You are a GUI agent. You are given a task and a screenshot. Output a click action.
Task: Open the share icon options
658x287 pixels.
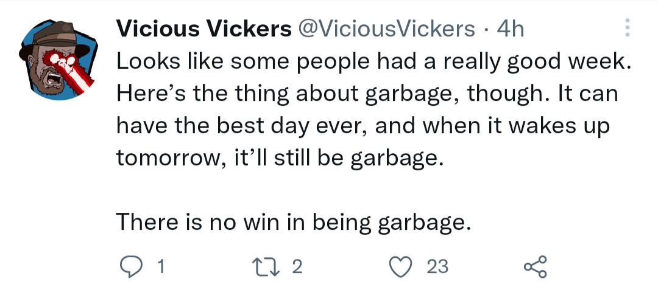[x=536, y=266]
